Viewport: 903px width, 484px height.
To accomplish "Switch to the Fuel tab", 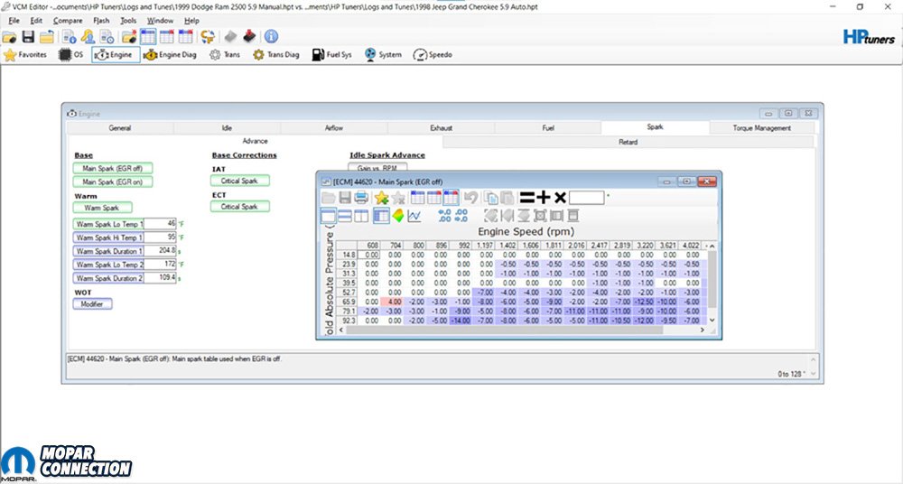I will (x=547, y=128).
